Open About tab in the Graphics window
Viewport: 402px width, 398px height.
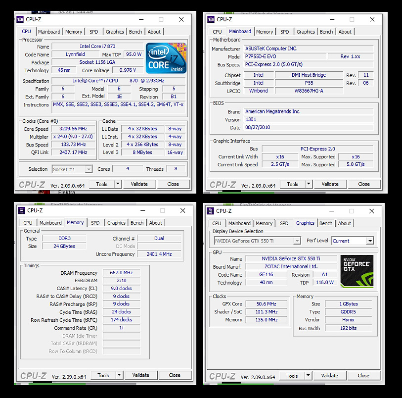point(344,223)
